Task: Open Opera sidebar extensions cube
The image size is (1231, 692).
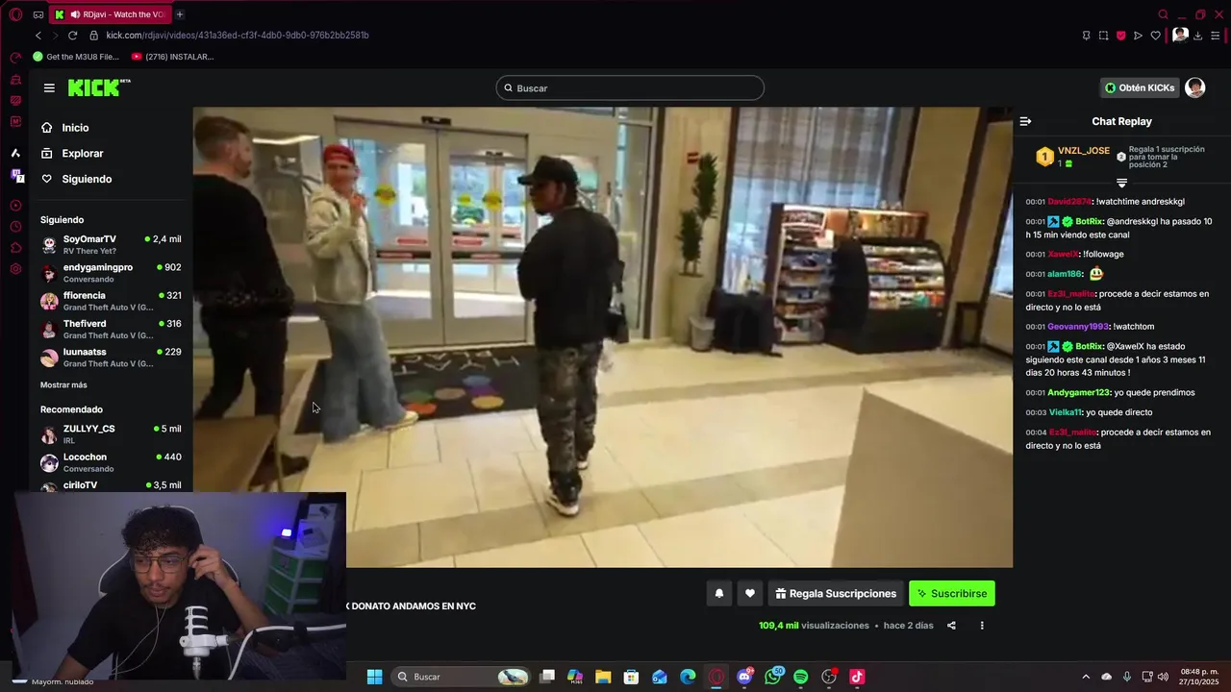Action: pos(15,248)
